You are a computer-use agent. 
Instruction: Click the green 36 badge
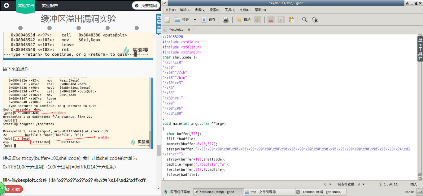click(x=2, y=188)
